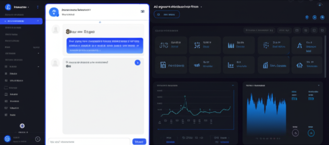Select the highlighted blue sidebar item
329x145 pixels.
pos(21,21)
